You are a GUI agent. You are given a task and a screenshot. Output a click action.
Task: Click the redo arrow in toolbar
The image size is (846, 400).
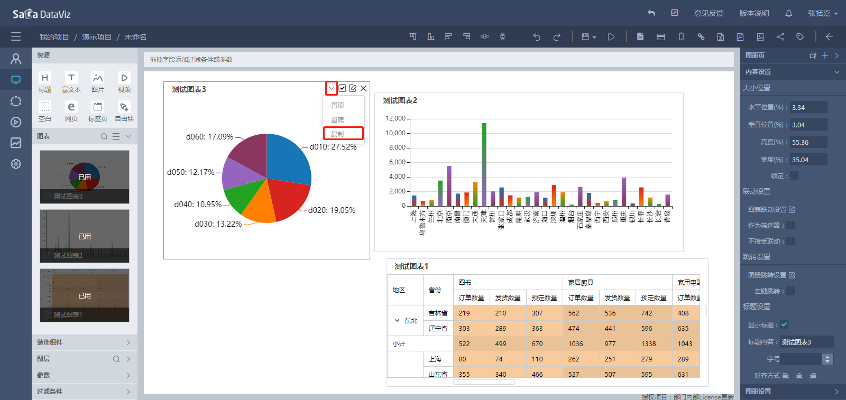pyautogui.click(x=557, y=37)
